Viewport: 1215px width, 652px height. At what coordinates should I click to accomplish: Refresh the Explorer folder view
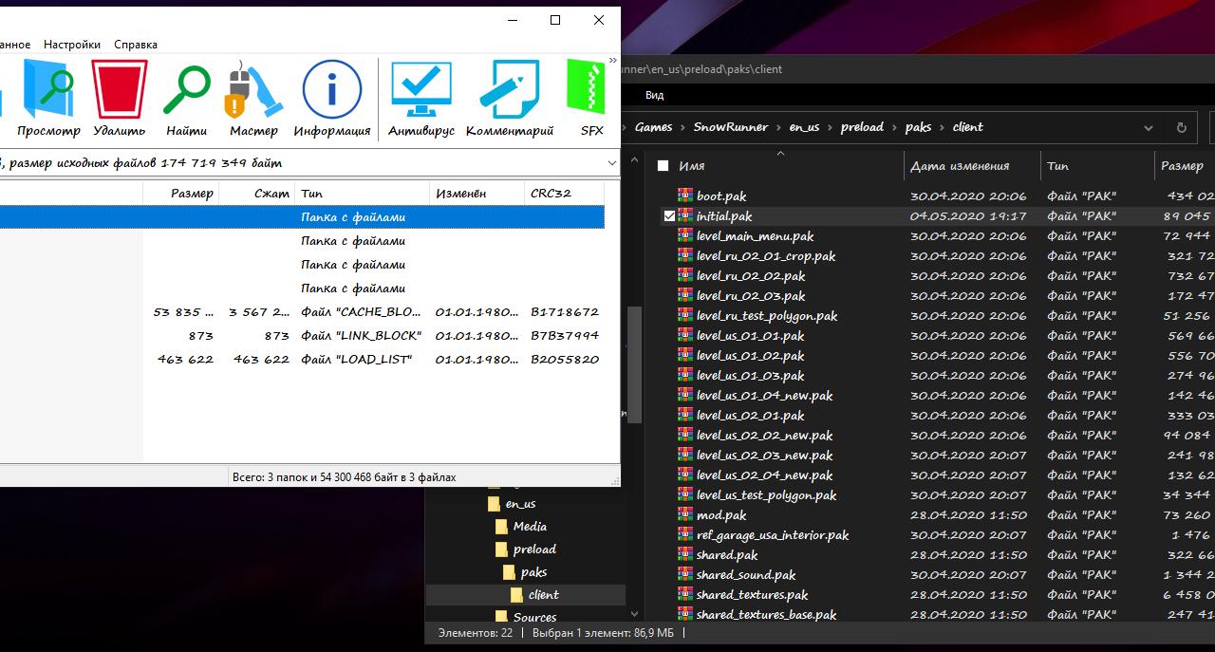pyautogui.click(x=1181, y=127)
